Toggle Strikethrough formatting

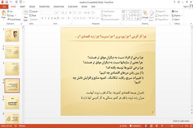point(55,18)
